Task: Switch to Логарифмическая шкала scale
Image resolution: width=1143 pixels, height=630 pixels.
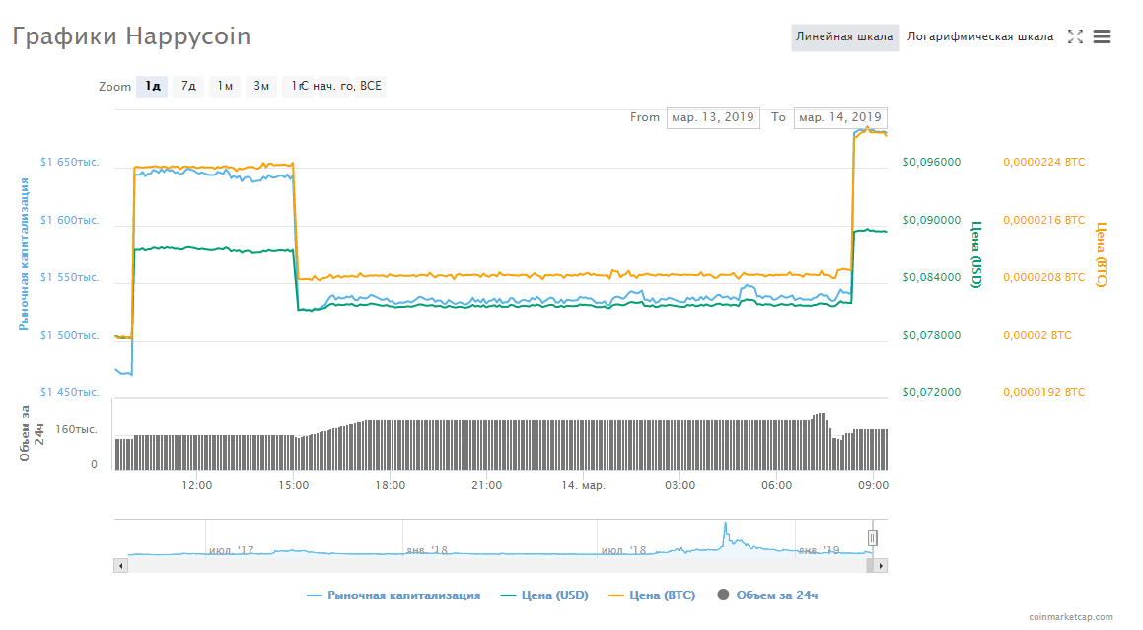Action: tap(979, 36)
